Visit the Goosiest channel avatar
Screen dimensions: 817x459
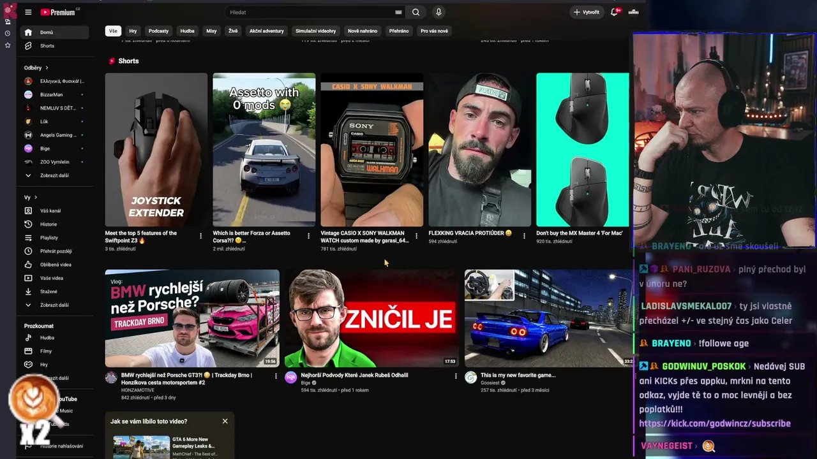pyautogui.click(x=470, y=377)
